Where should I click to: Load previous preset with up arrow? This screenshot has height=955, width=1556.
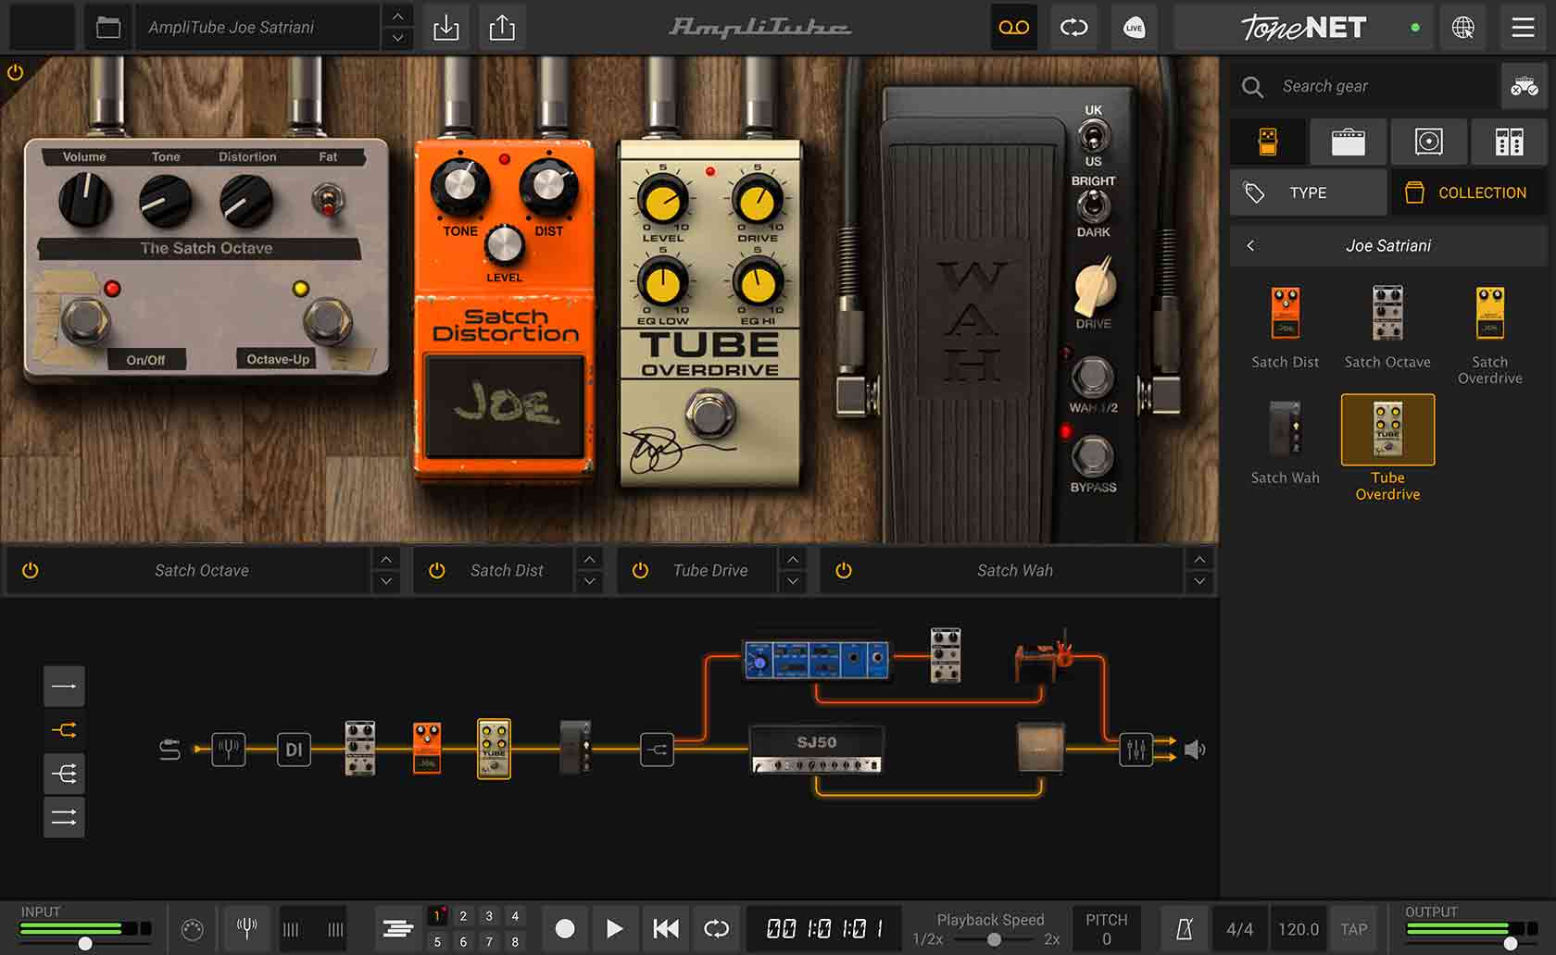397,17
